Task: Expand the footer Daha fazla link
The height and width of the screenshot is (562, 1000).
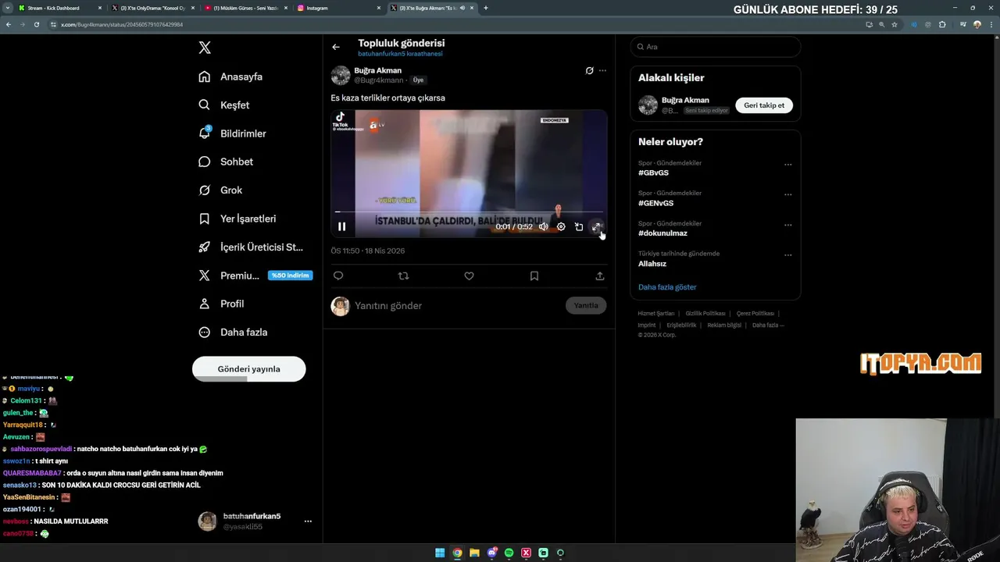Action: click(x=768, y=325)
